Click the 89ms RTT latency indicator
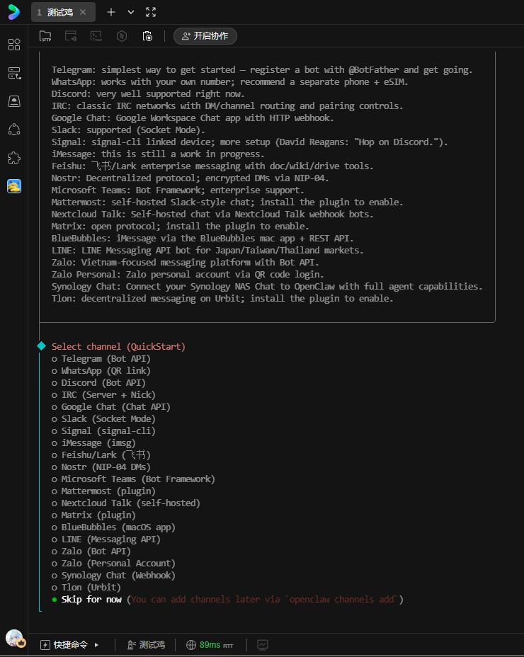This screenshot has height=657, width=524. pos(210,645)
